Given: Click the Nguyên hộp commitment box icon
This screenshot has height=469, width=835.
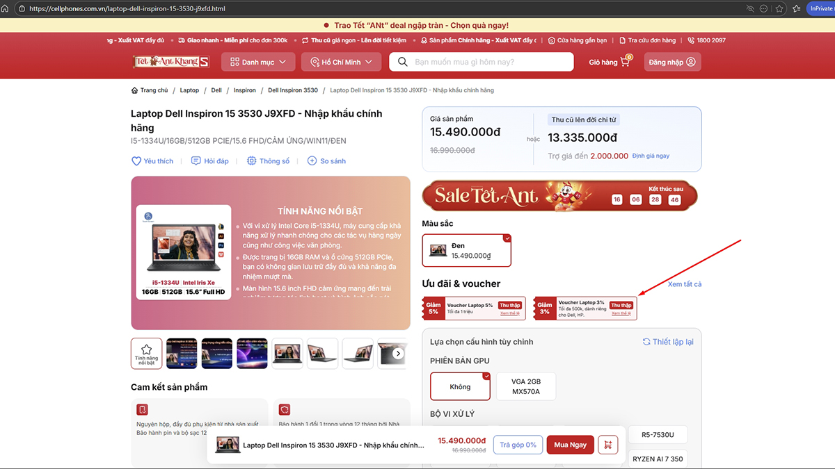Looking at the screenshot, I should point(142,410).
